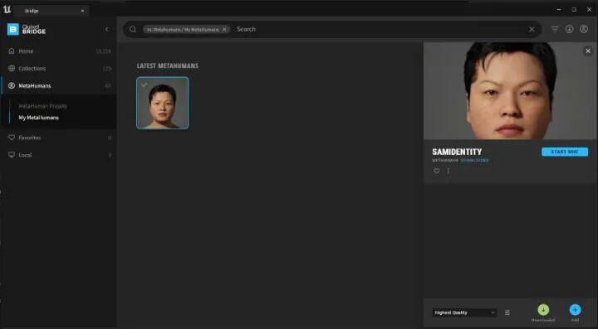Open the user account icon

pos(584,29)
